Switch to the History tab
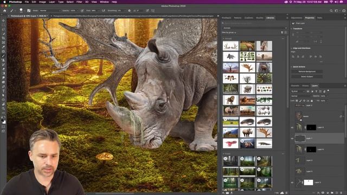347x195 pixels. tap(305, 86)
